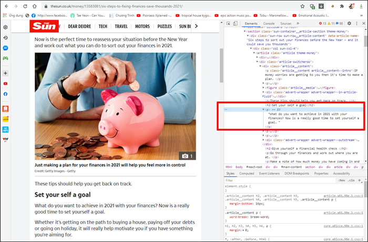The width and height of the screenshot is (368, 242).
Task: Open the game controller sidebar icon
Action: (5, 58)
